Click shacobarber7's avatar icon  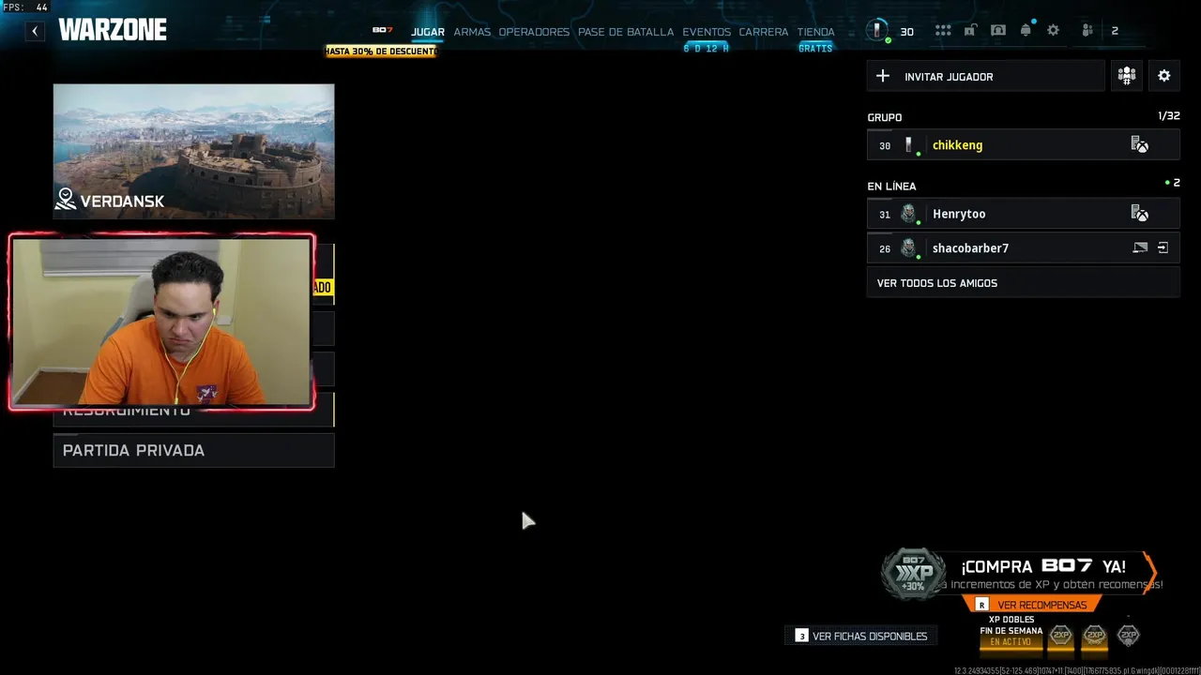pos(908,248)
